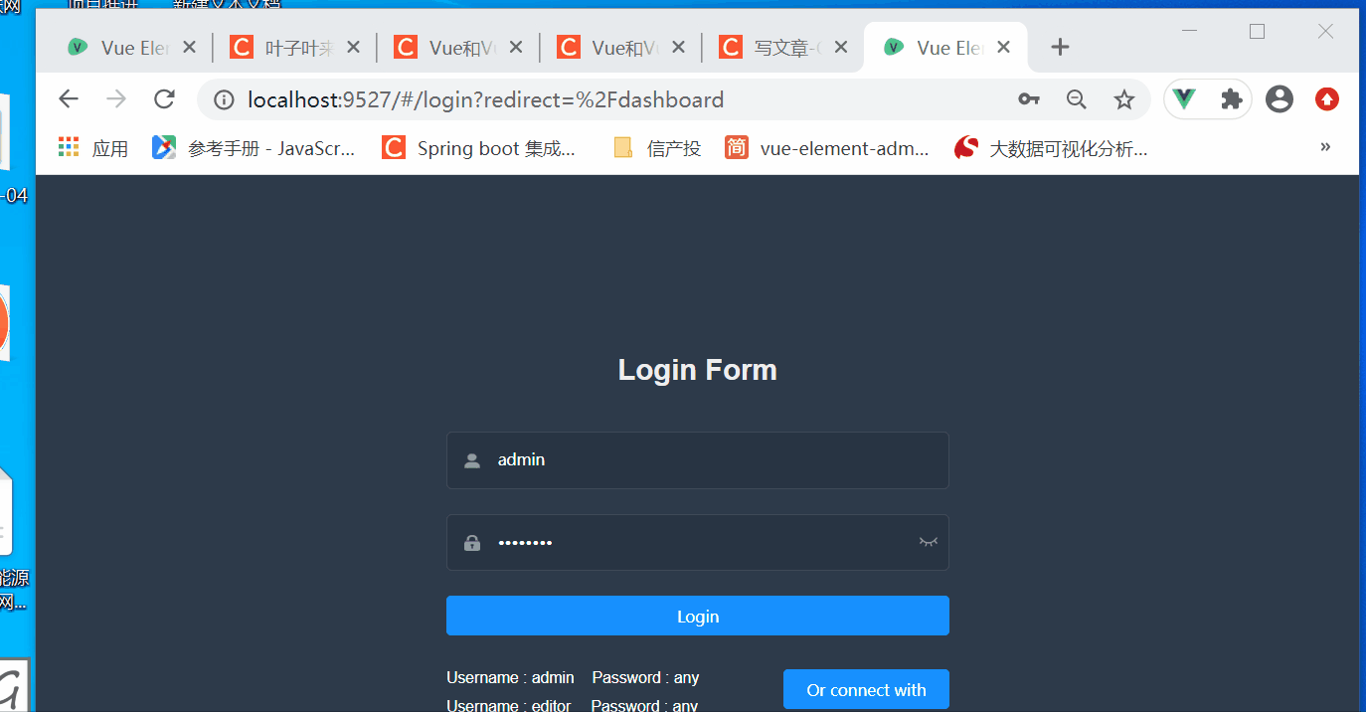Click the Or connect with button
This screenshot has width=1366, height=712.
pos(865,689)
